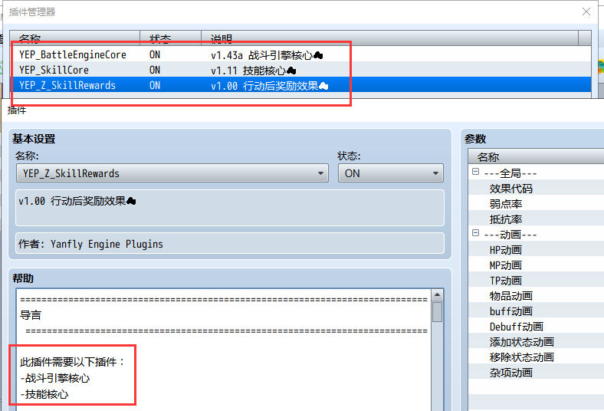Select the Debuff动画 parameter
The height and width of the screenshot is (411, 604).
(516, 327)
